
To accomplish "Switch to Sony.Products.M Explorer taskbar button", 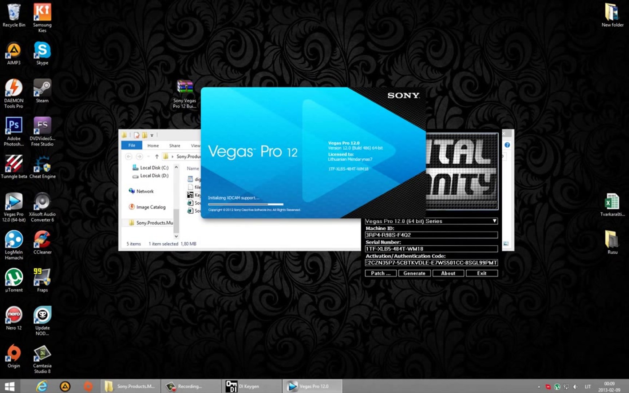I will (131, 386).
